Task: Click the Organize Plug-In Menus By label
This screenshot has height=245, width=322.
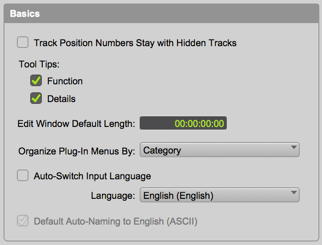Action: (x=76, y=151)
